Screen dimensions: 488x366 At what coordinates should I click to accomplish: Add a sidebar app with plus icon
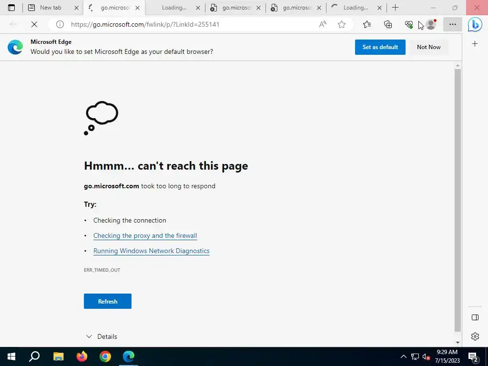475,44
